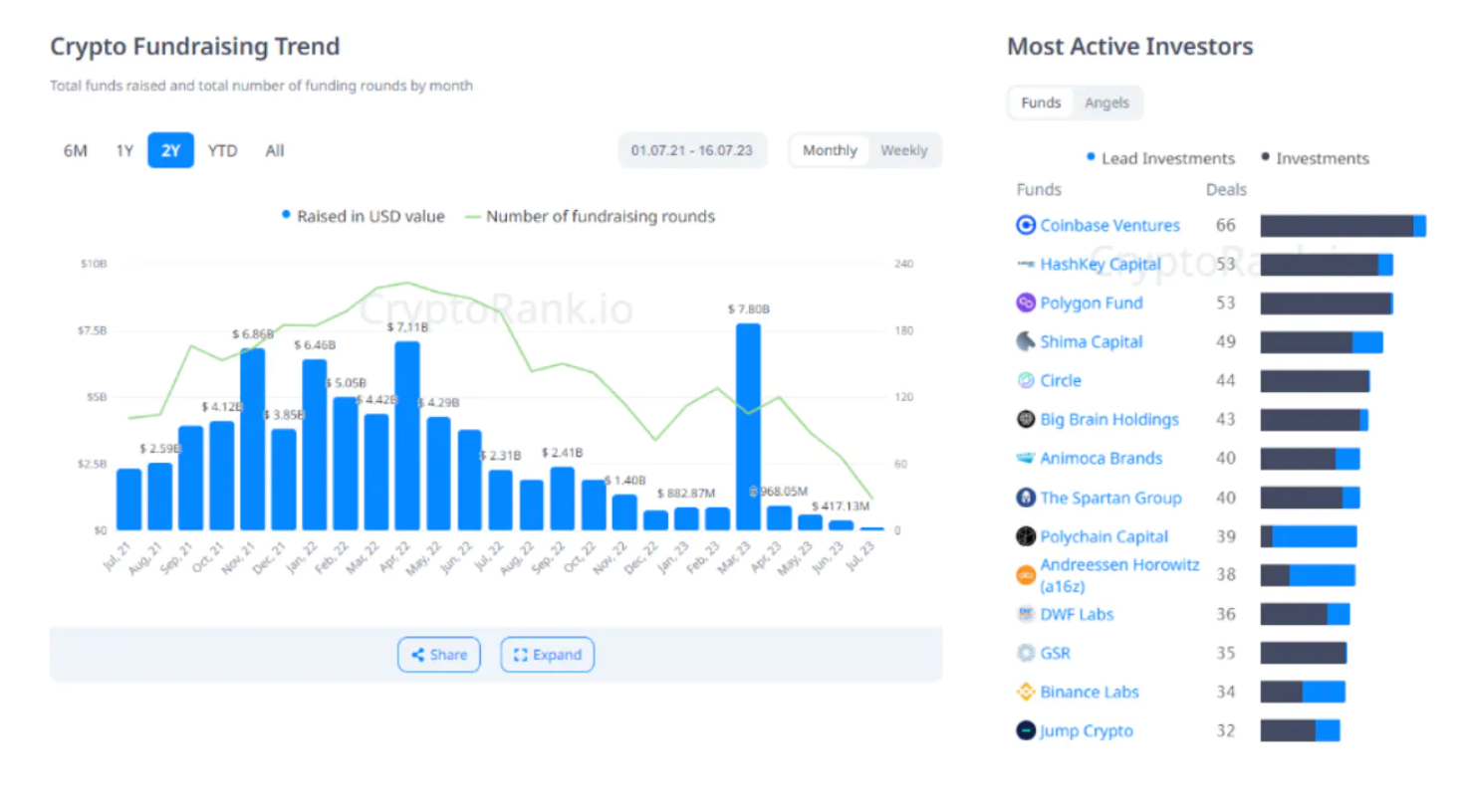Click the Shima Capital logo icon
This screenshot has width=1472, height=810.
pyautogui.click(x=1025, y=341)
